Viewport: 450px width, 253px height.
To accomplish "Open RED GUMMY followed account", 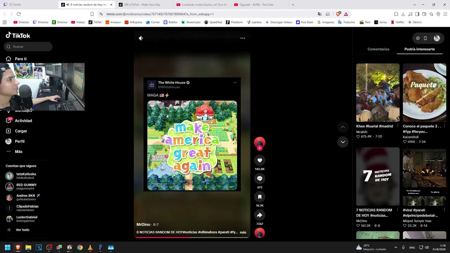I will pyautogui.click(x=21, y=187).
